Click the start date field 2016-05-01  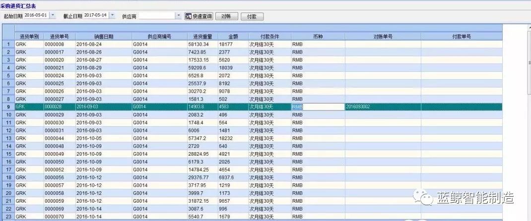[35, 16]
